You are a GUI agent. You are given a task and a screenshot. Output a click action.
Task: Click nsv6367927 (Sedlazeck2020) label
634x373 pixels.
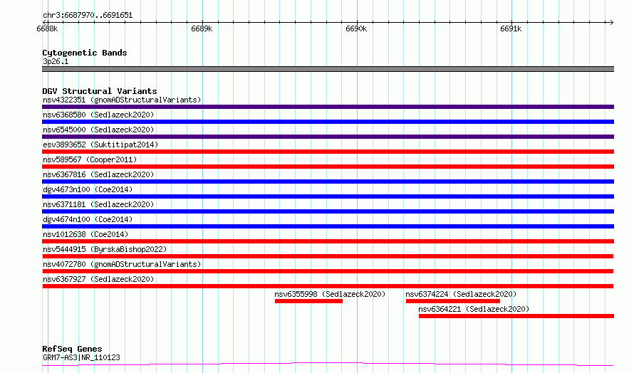coord(98,279)
